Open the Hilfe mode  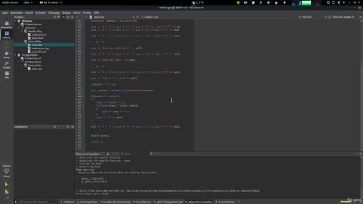[x=6, y=75]
